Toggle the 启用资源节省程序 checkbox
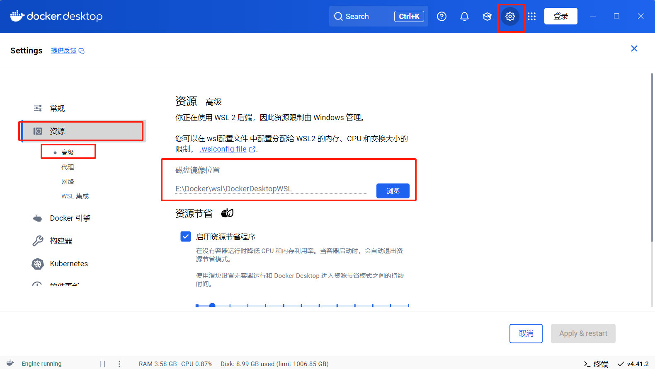 point(186,236)
